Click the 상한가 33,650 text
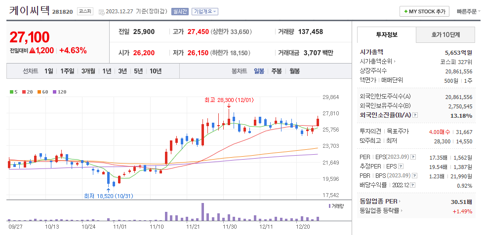 point(231,32)
